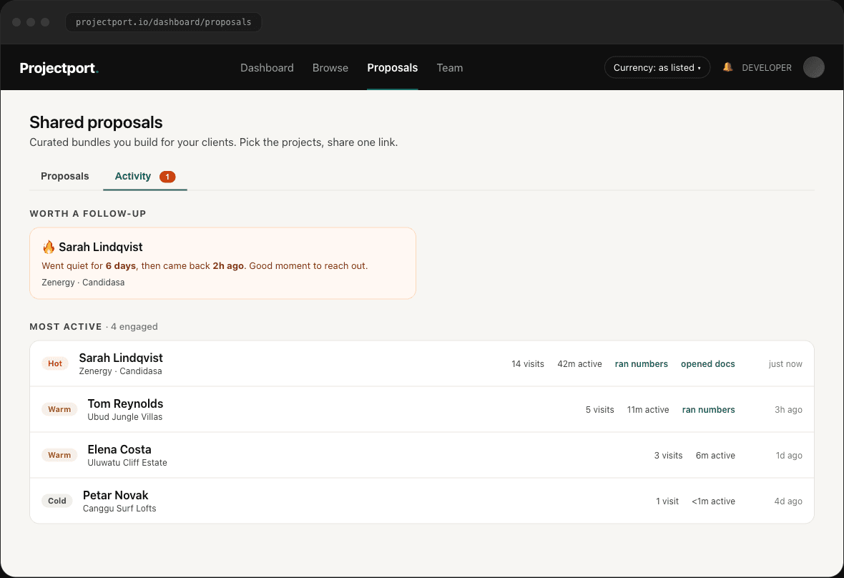Screen dimensions: 844x578
Task: Click "Uluwatu Cliff Estate" project name
Action: [x=127, y=462]
